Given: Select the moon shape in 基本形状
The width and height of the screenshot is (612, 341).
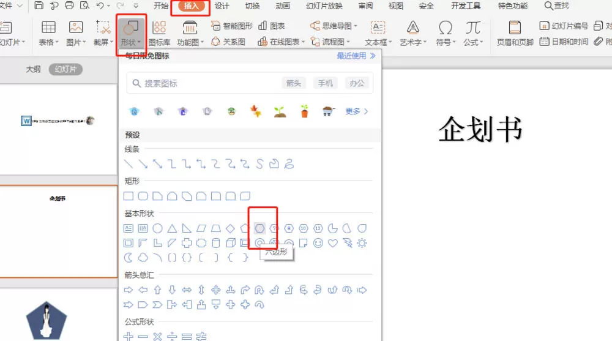Looking at the screenshot, I should [129, 257].
